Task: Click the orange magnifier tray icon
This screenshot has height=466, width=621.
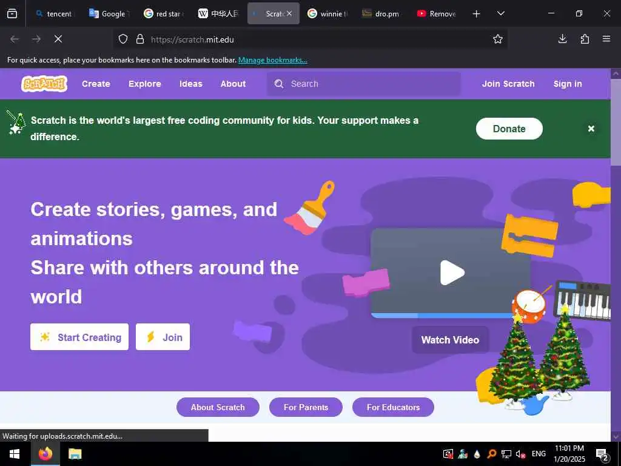Action: [491, 454]
